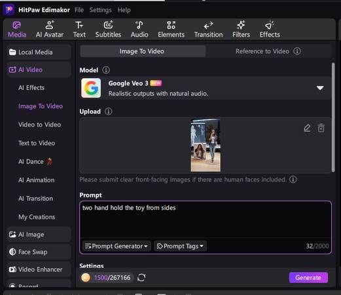Click the HitPaw Edimakor logo icon
The width and height of the screenshot is (341, 295).
click(9, 10)
